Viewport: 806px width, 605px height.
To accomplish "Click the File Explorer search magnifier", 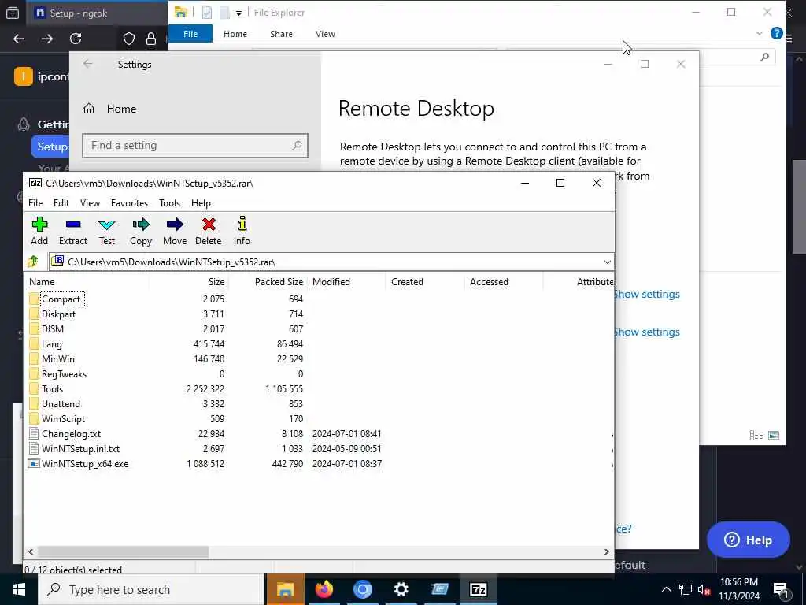I will pos(764,57).
